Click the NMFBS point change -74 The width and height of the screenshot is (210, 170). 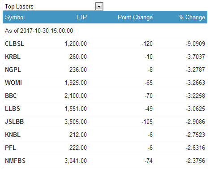[149, 161]
